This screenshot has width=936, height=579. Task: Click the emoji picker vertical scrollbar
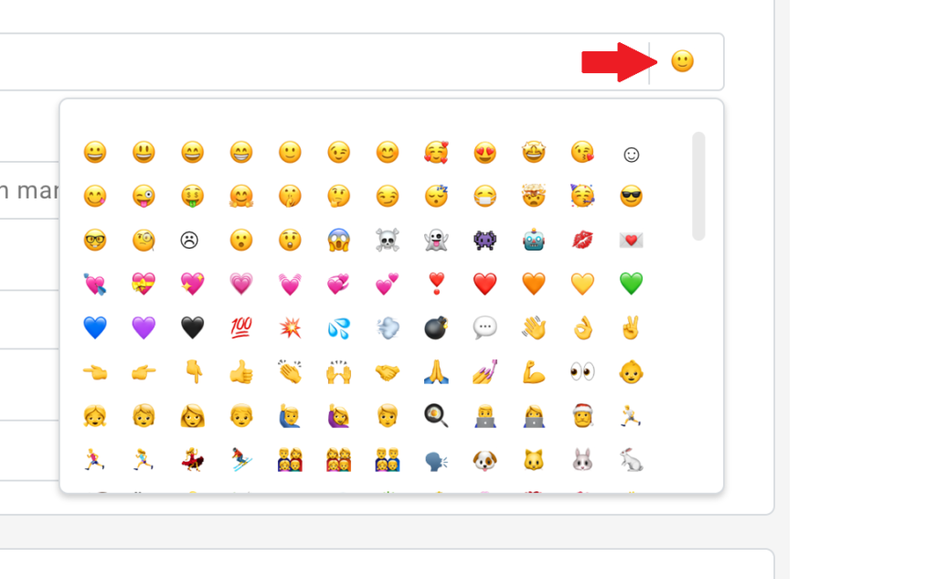pos(698,187)
